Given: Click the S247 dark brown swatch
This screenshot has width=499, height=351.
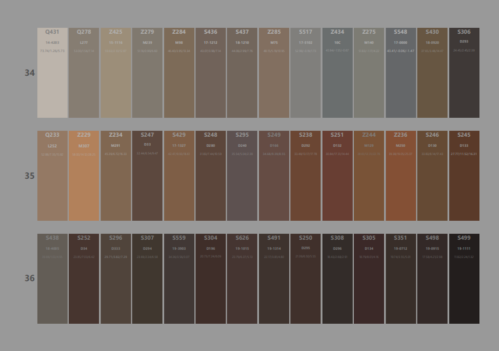Looking at the screenshot, I should 147,175.
